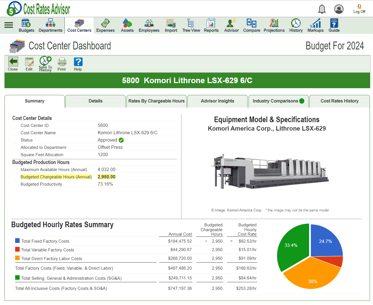The width and height of the screenshot is (373, 305).
Task: Click the Offset Press department value
Action: click(x=110, y=147)
